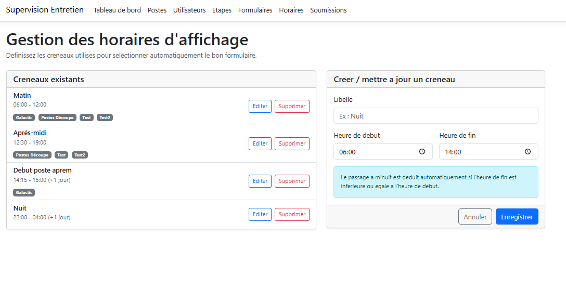The height and width of the screenshot is (289, 566).
Task: Click the Heure de fin time field
Action: [481, 152]
